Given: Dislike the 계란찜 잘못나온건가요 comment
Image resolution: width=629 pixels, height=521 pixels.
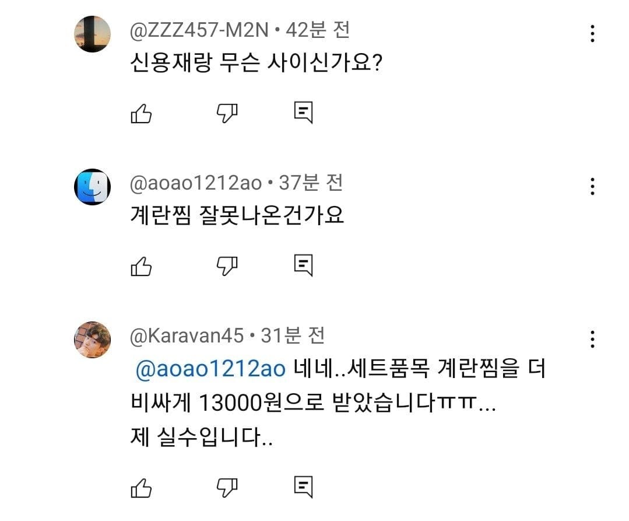Looking at the screenshot, I should 227,266.
